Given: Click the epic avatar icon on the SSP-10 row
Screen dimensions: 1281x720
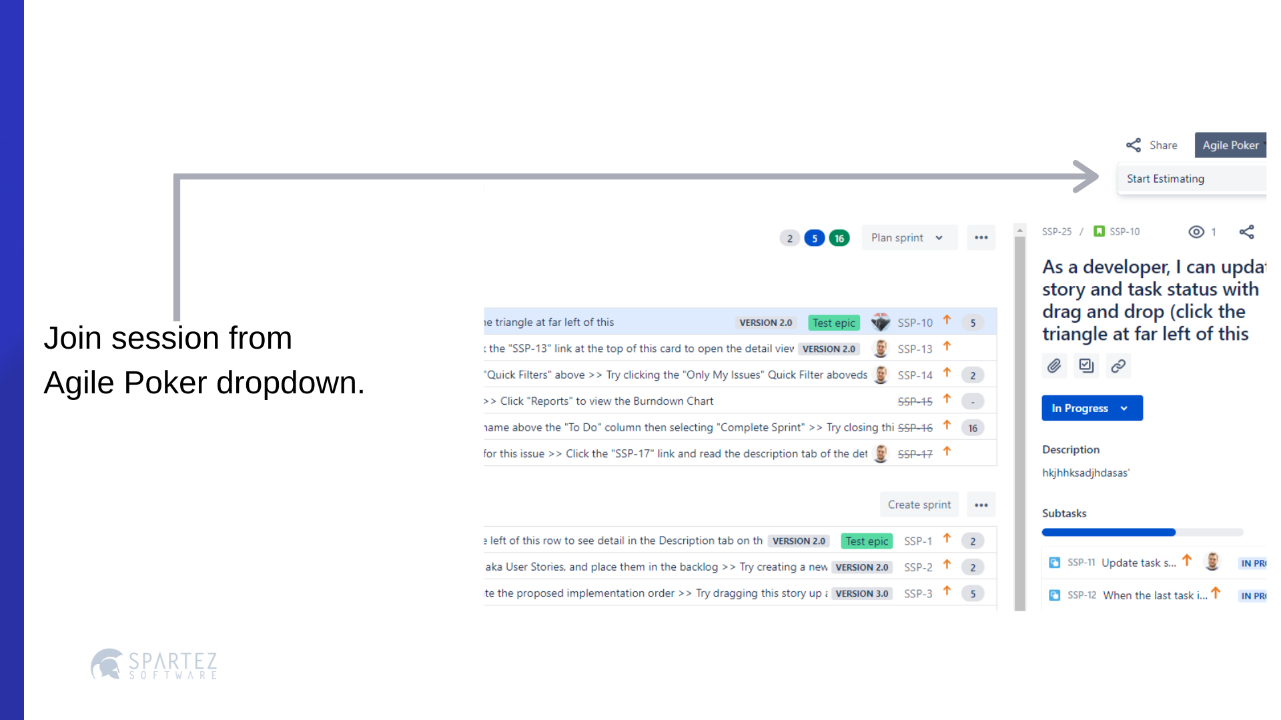Looking at the screenshot, I should coord(881,322).
